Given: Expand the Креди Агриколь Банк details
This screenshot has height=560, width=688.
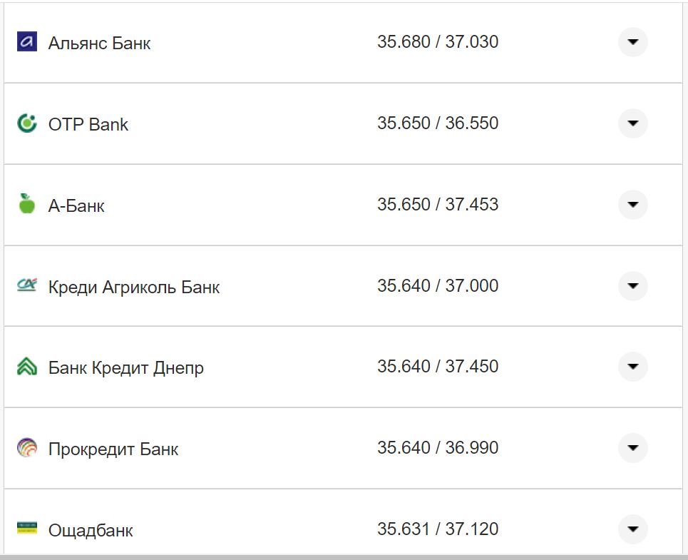Looking at the screenshot, I should tap(632, 285).
